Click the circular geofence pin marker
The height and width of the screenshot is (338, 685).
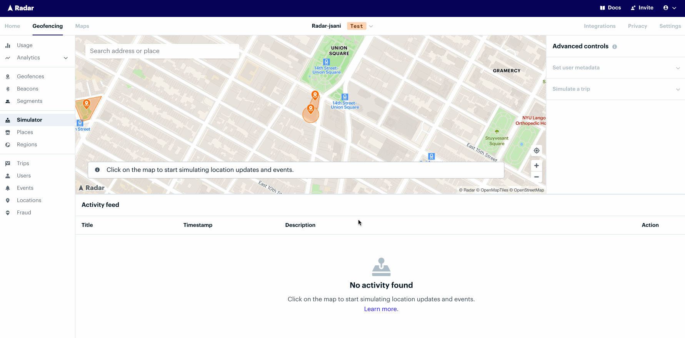click(311, 109)
